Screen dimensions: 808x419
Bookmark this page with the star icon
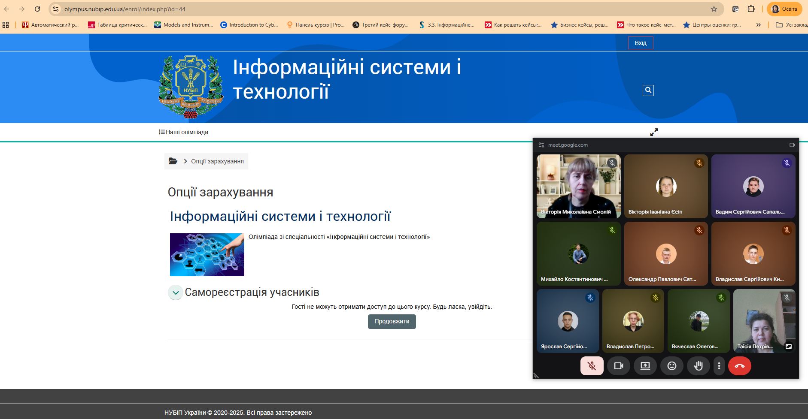714,9
